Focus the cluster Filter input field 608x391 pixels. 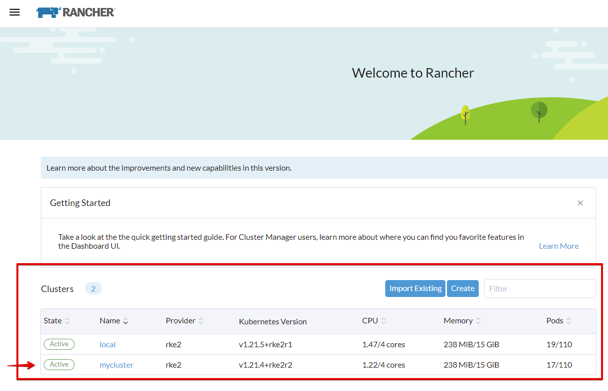(540, 289)
